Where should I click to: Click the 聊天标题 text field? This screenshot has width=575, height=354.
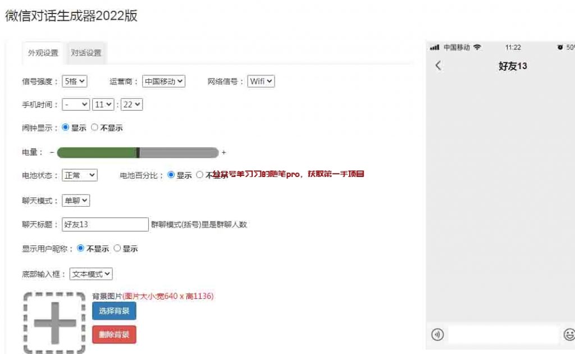coord(105,224)
